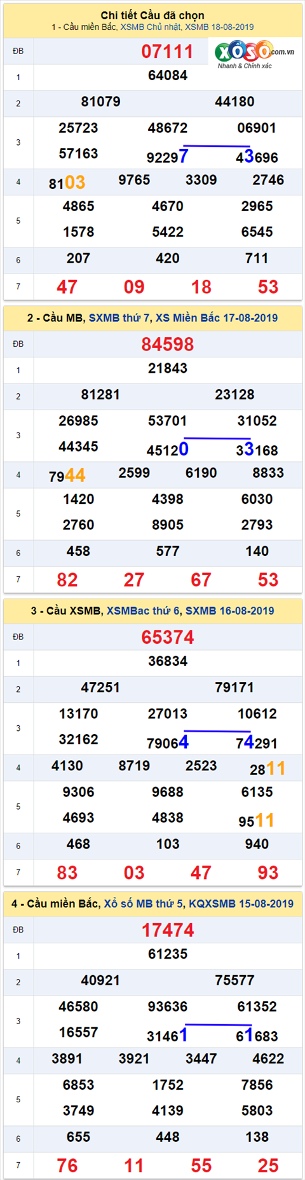Follow the XS Miền Bắc 17-08-2019 link
This screenshot has width=305, height=1180.
point(217,318)
